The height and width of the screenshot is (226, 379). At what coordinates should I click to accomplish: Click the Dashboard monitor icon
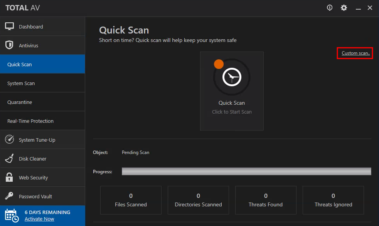click(x=9, y=26)
